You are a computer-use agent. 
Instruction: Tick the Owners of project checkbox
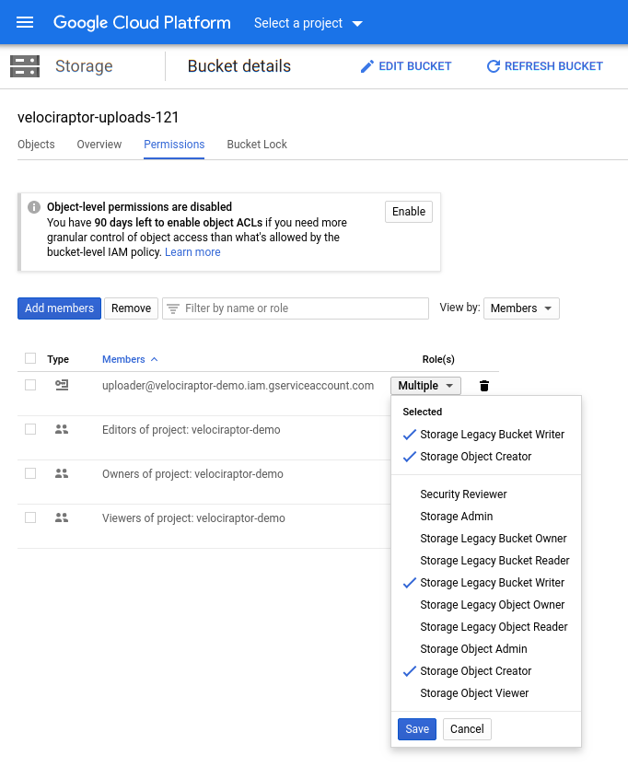tap(30, 473)
